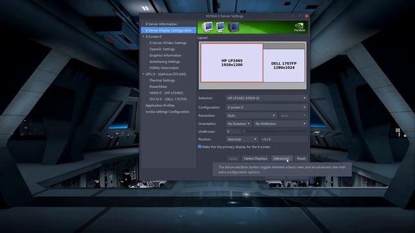Open X Server Information page

[161, 24]
